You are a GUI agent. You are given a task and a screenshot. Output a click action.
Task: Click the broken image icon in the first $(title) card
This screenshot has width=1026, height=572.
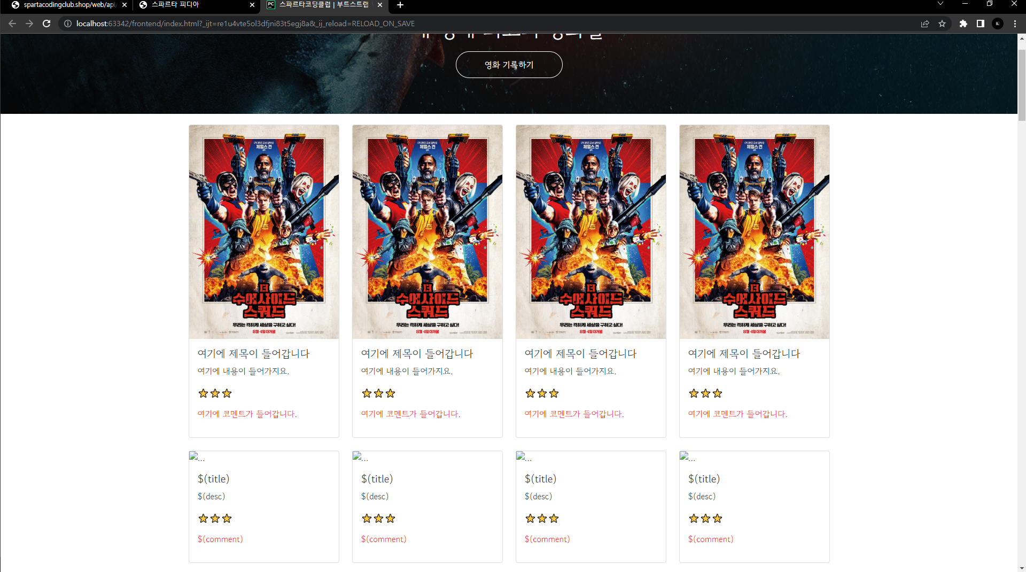point(193,456)
